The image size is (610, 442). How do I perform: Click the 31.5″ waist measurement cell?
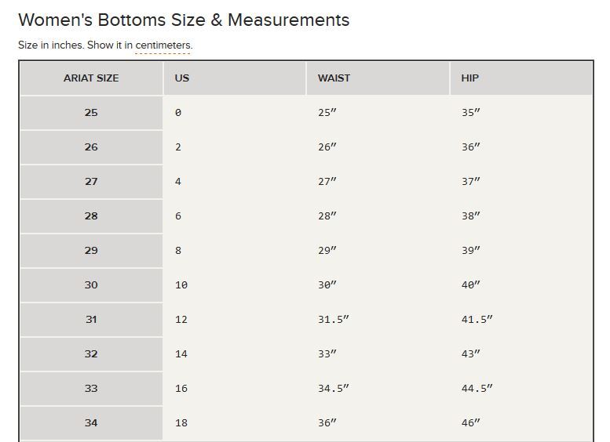tap(378, 320)
